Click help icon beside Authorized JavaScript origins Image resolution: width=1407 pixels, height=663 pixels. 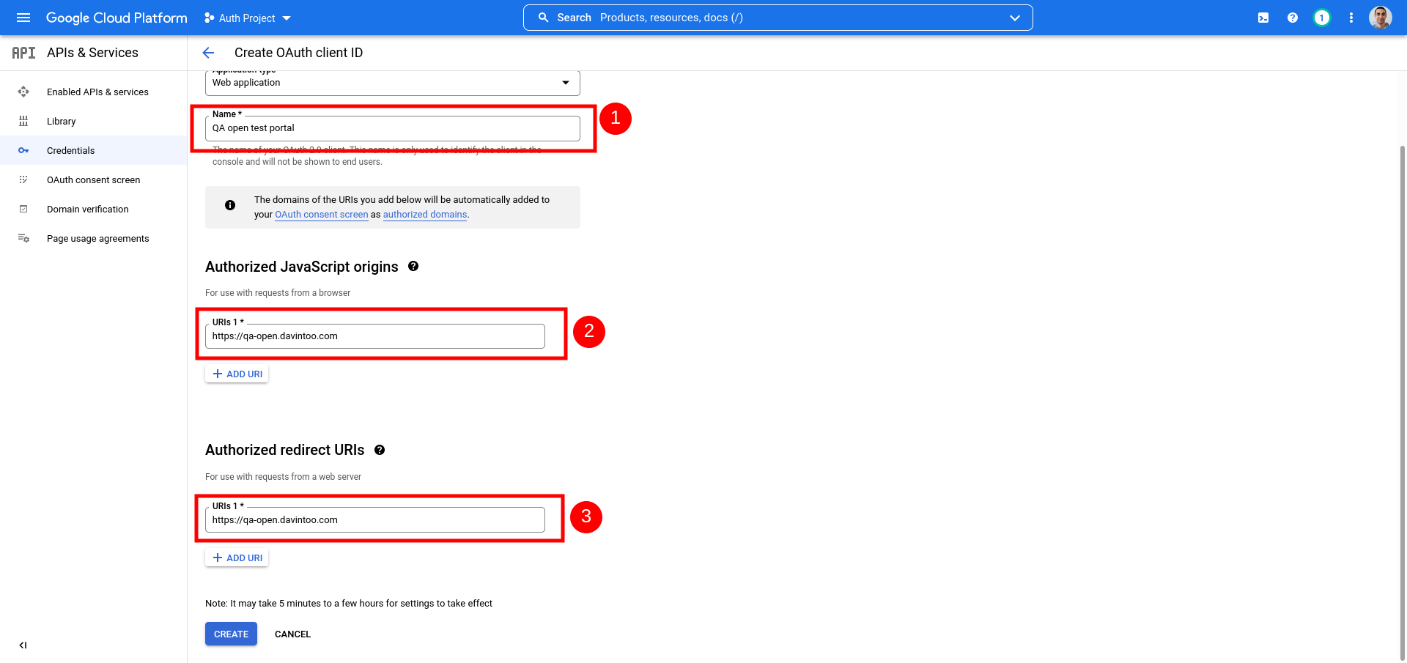tap(413, 266)
